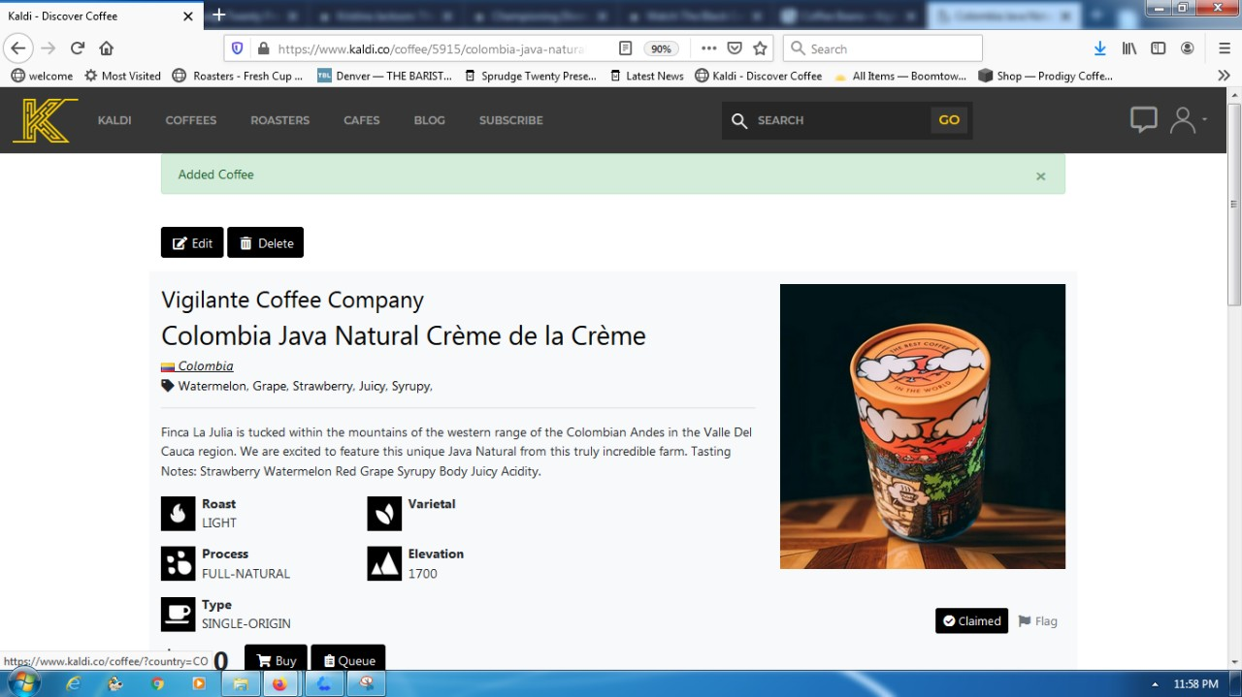
Task: Click the Edit button
Action: tap(192, 243)
